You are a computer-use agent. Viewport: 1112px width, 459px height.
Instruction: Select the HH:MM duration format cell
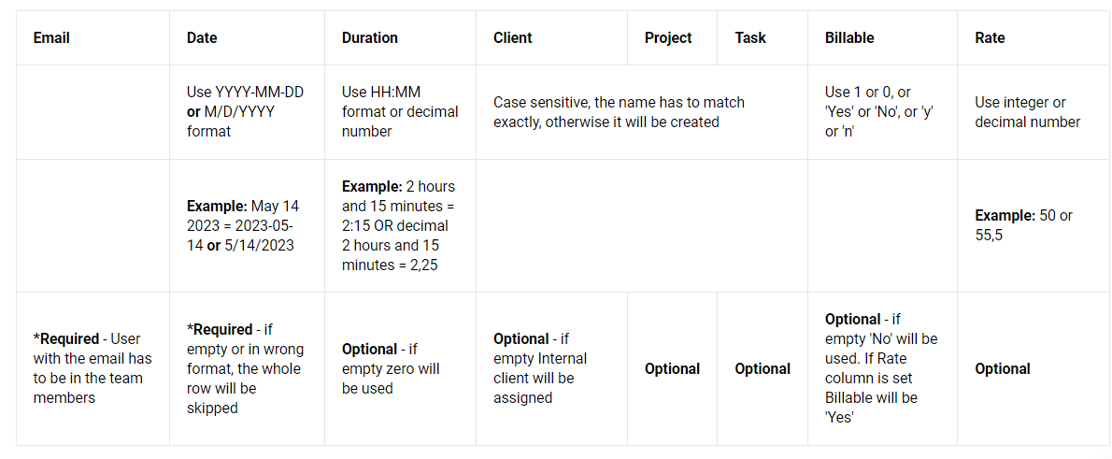[x=400, y=112]
